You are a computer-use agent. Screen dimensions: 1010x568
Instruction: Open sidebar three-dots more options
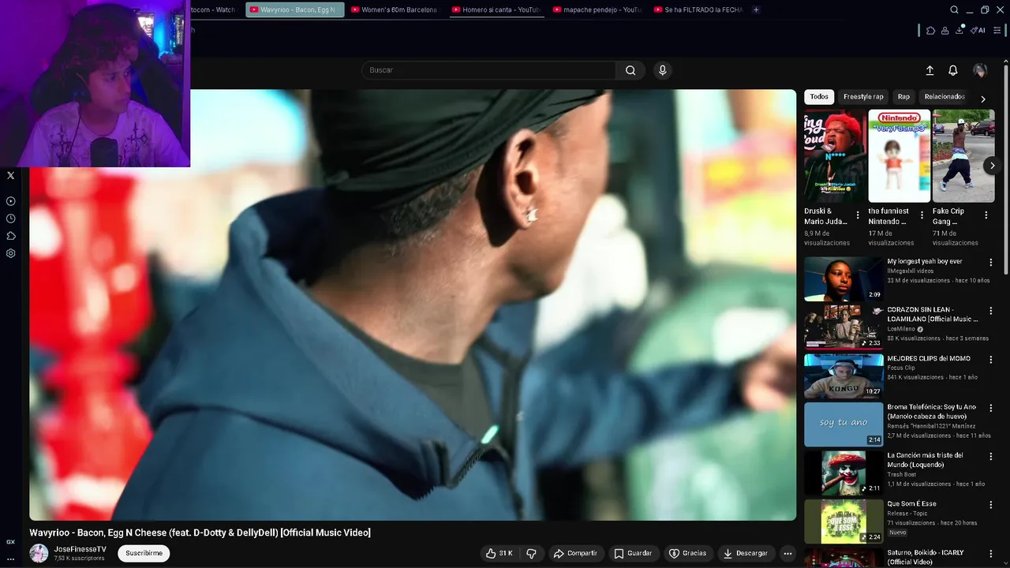[x=10, y=559]
